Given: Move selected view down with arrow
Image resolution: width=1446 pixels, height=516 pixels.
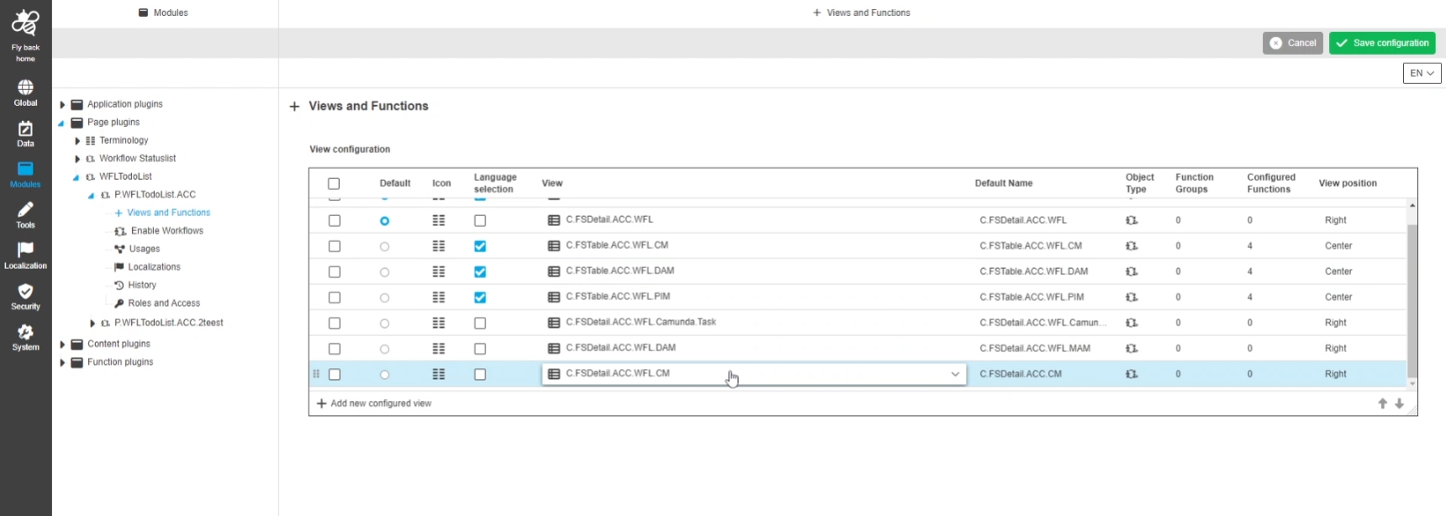Looking at the screenshot, I should [x=1400, y=403].
